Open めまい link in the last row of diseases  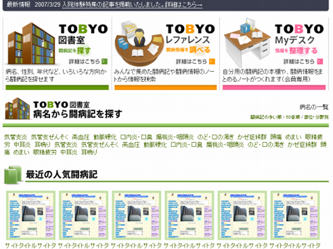[21, 152]
